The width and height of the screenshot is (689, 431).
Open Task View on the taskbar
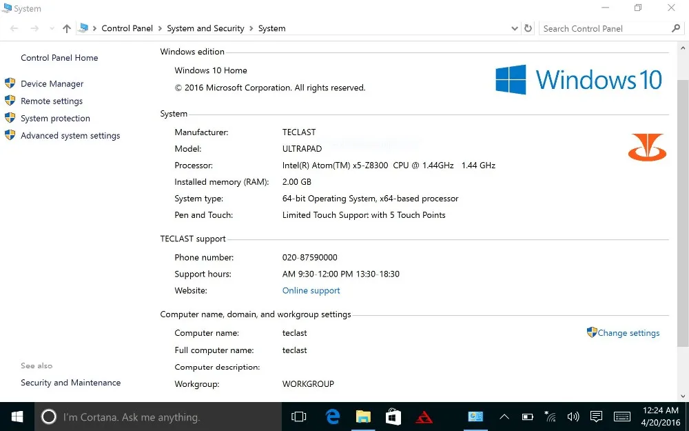click(299, 417)
